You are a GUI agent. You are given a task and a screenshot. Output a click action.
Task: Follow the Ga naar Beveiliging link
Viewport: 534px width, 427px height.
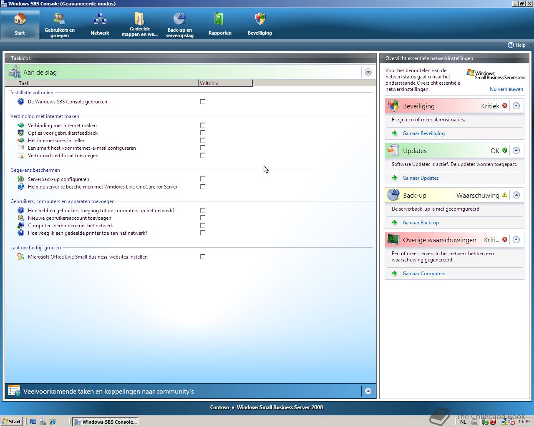[423, 133]
